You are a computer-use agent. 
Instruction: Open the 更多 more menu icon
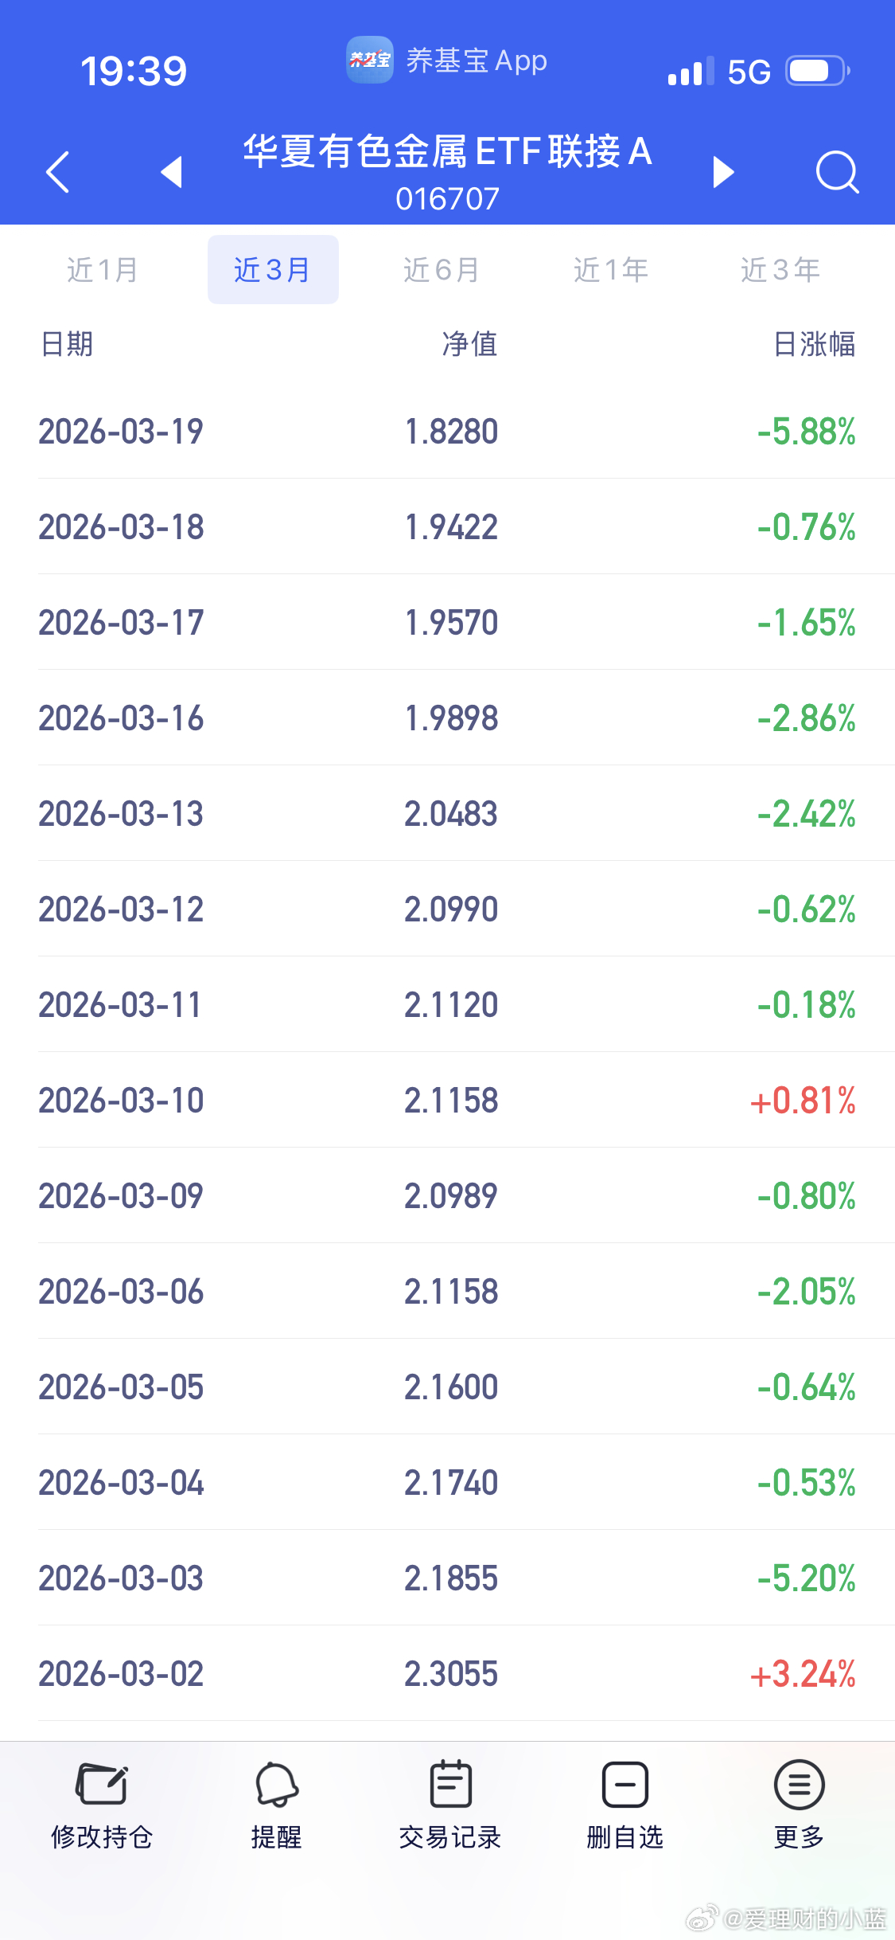point(799,1784)
